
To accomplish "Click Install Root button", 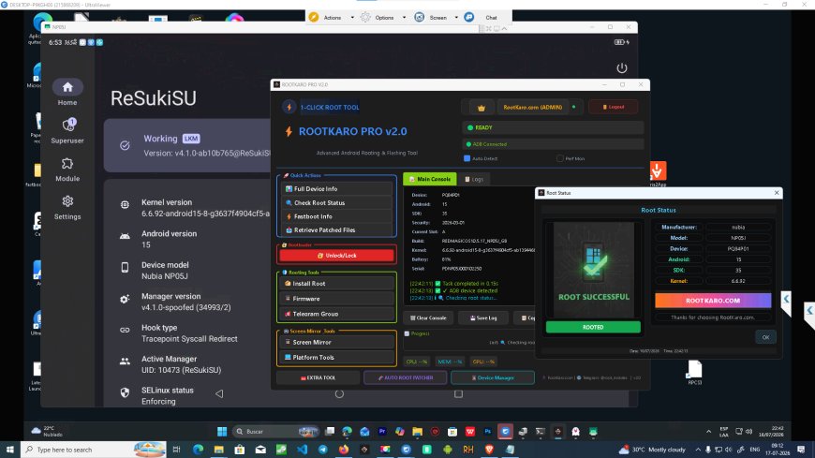I will (x=337, y=284).
